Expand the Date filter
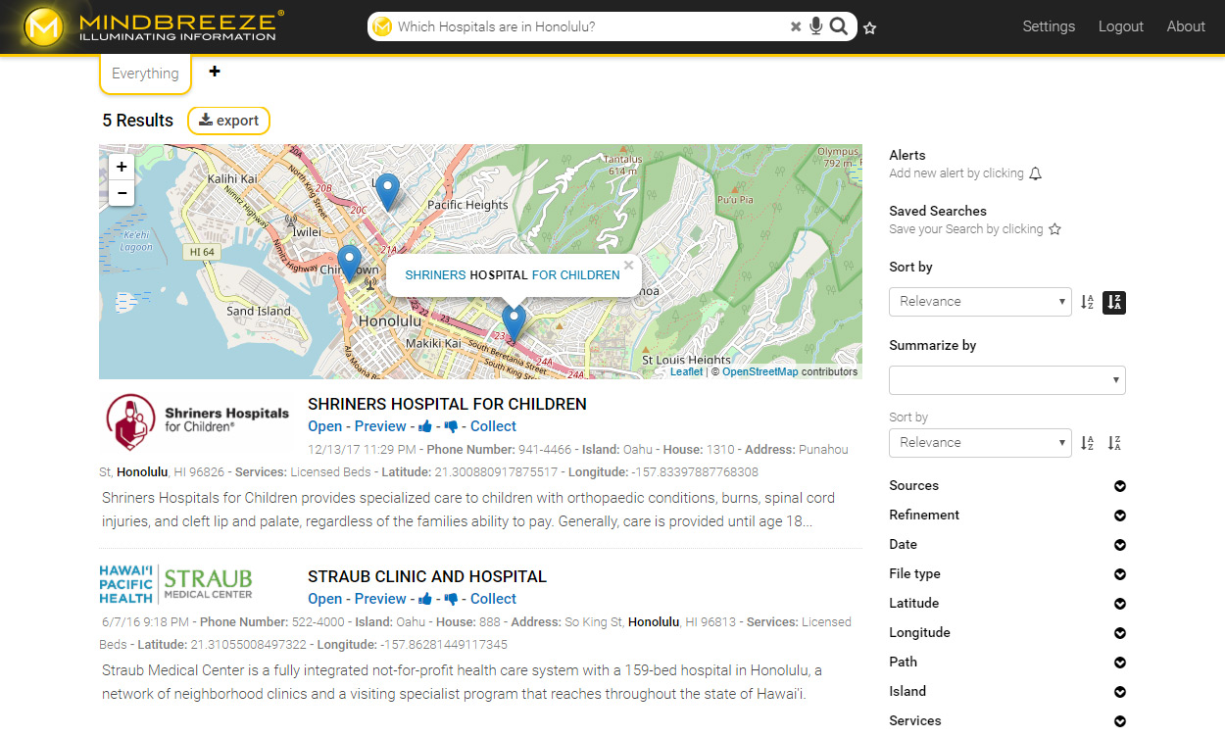1225x738 pixels. (1120, 545)
